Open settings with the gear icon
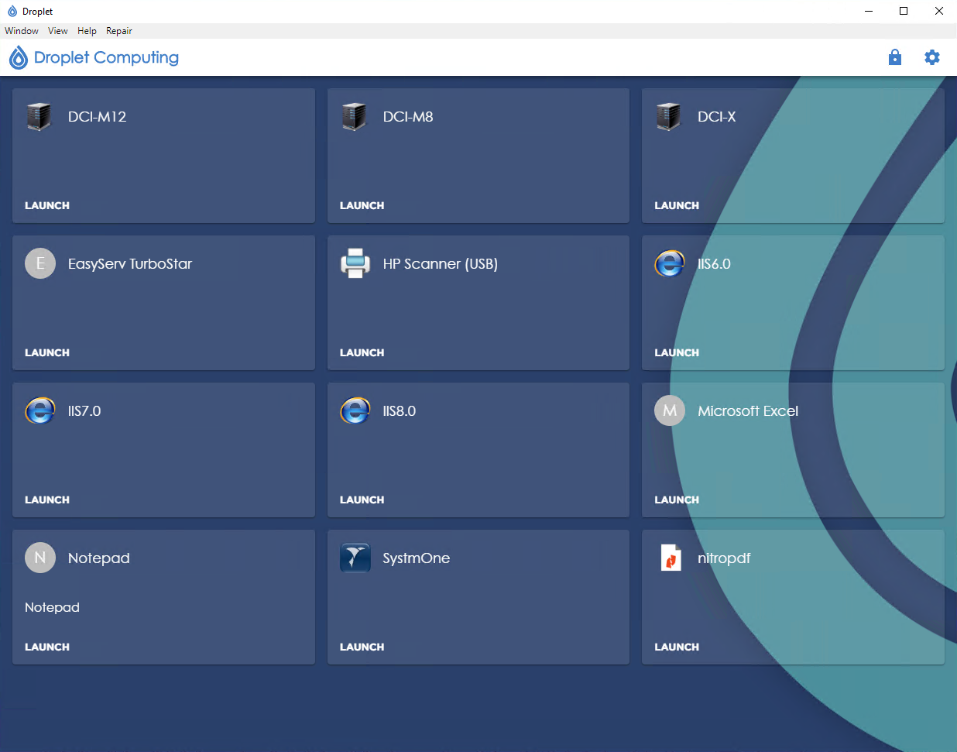957x752 pixels. (932, 57)
